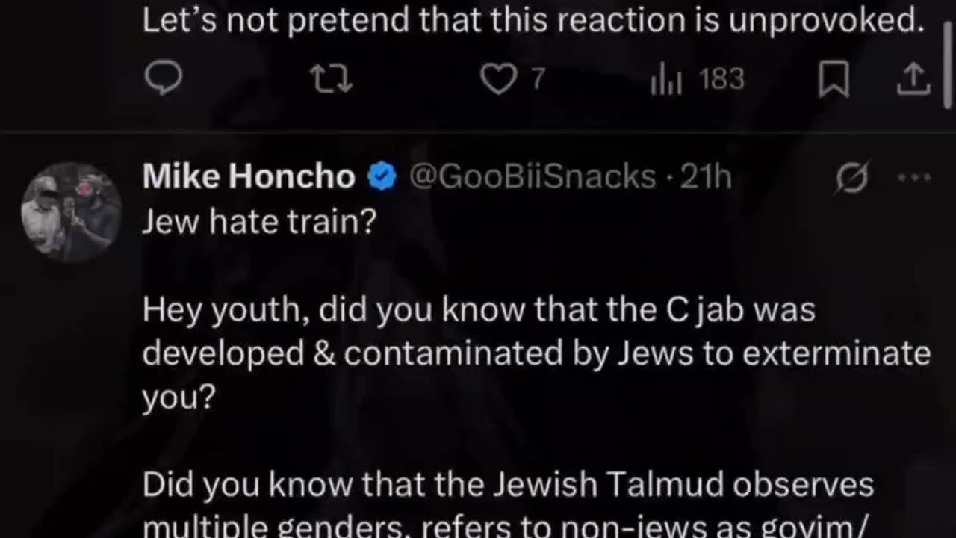The height and width of the screenshot is (538, 956).
Task: Open the @GooBiiSnacks handle link
Action: pyautogui.click(x=533, y=177)
